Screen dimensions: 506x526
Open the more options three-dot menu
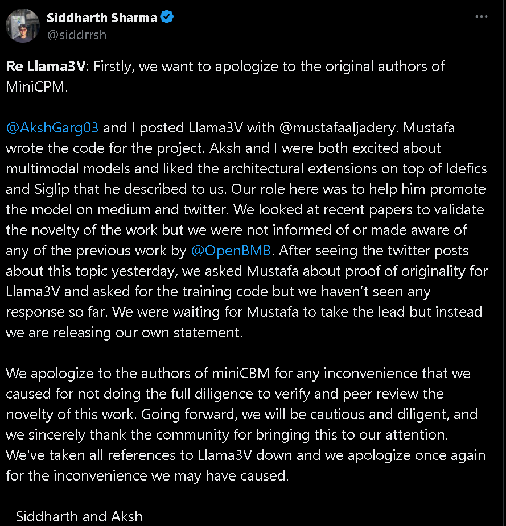tap(481, 16)
